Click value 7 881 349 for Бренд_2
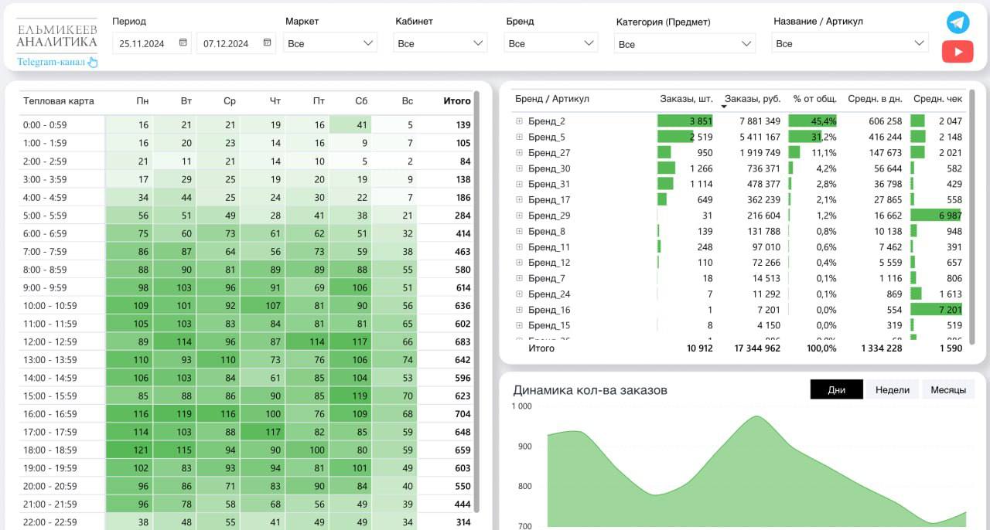Viewport: 990px width, 530px height. pos(760,121)
